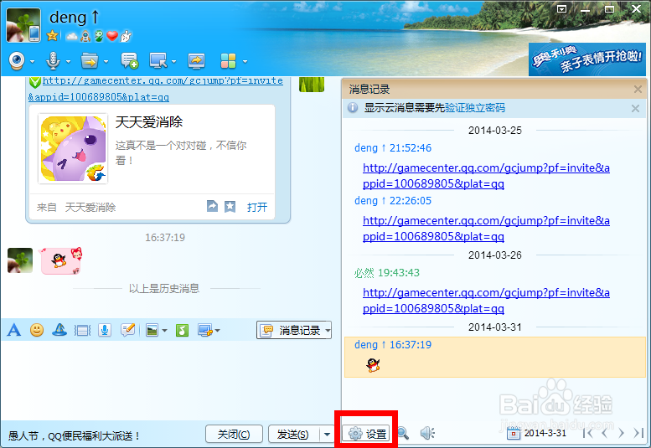Go to next page of message history

(621, 434)
